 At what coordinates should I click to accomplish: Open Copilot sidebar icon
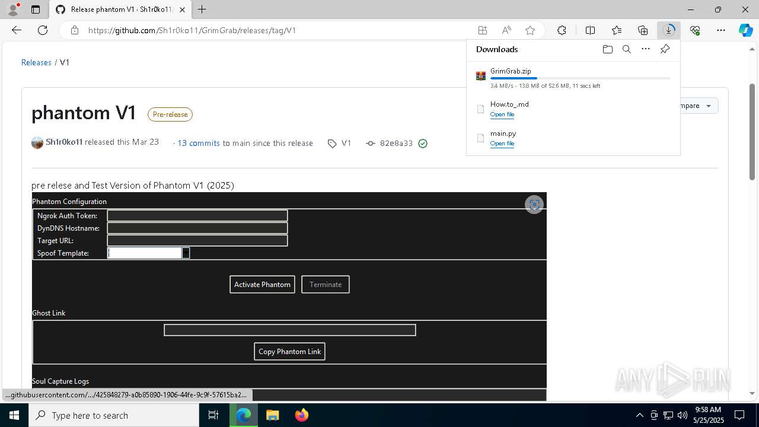coord(745,30)
